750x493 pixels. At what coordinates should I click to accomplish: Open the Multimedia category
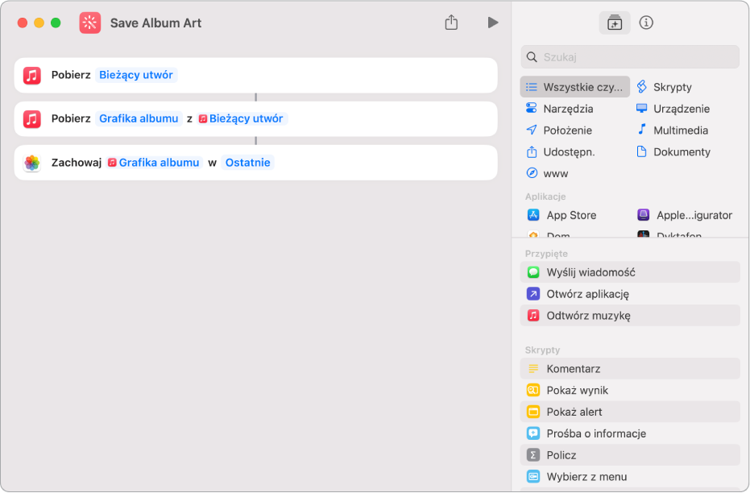[680, 130]
